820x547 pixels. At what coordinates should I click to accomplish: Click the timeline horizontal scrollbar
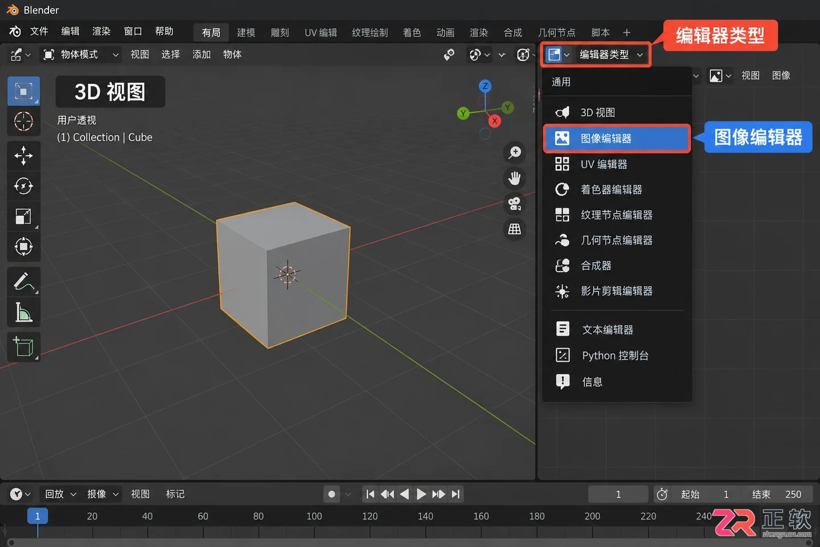[410, 542]
